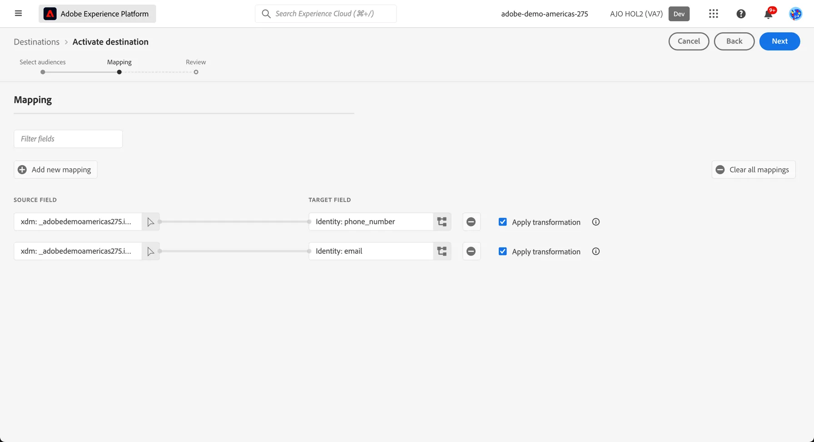
Task: Remove the phone_number mapping row
Action: [x=471, y=222]
